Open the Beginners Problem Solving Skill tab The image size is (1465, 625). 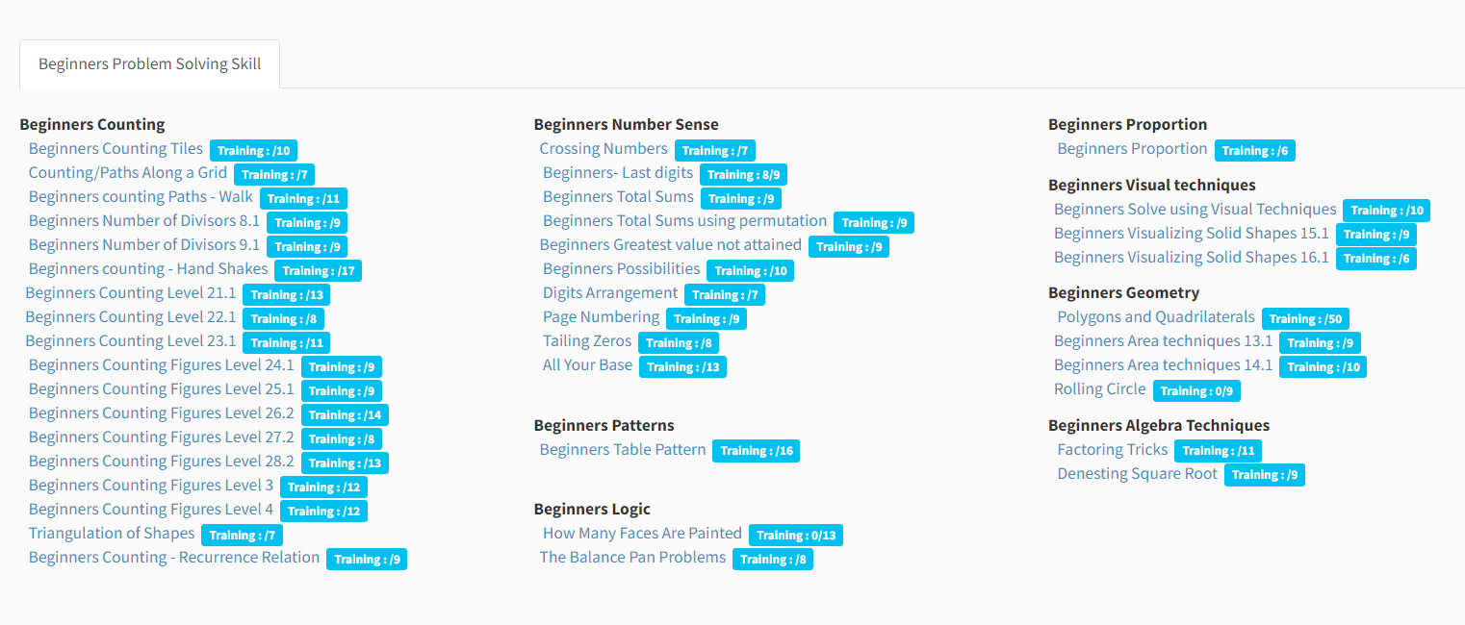pyautogui.click(x=149, y=64)
